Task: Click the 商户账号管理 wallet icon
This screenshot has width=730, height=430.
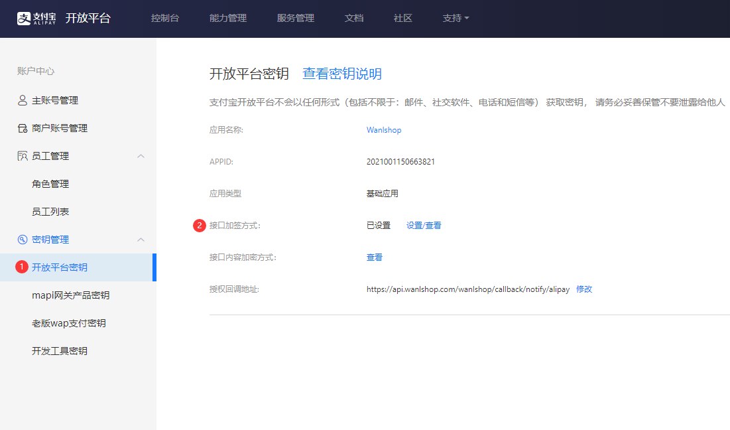Action: point(23,128)
